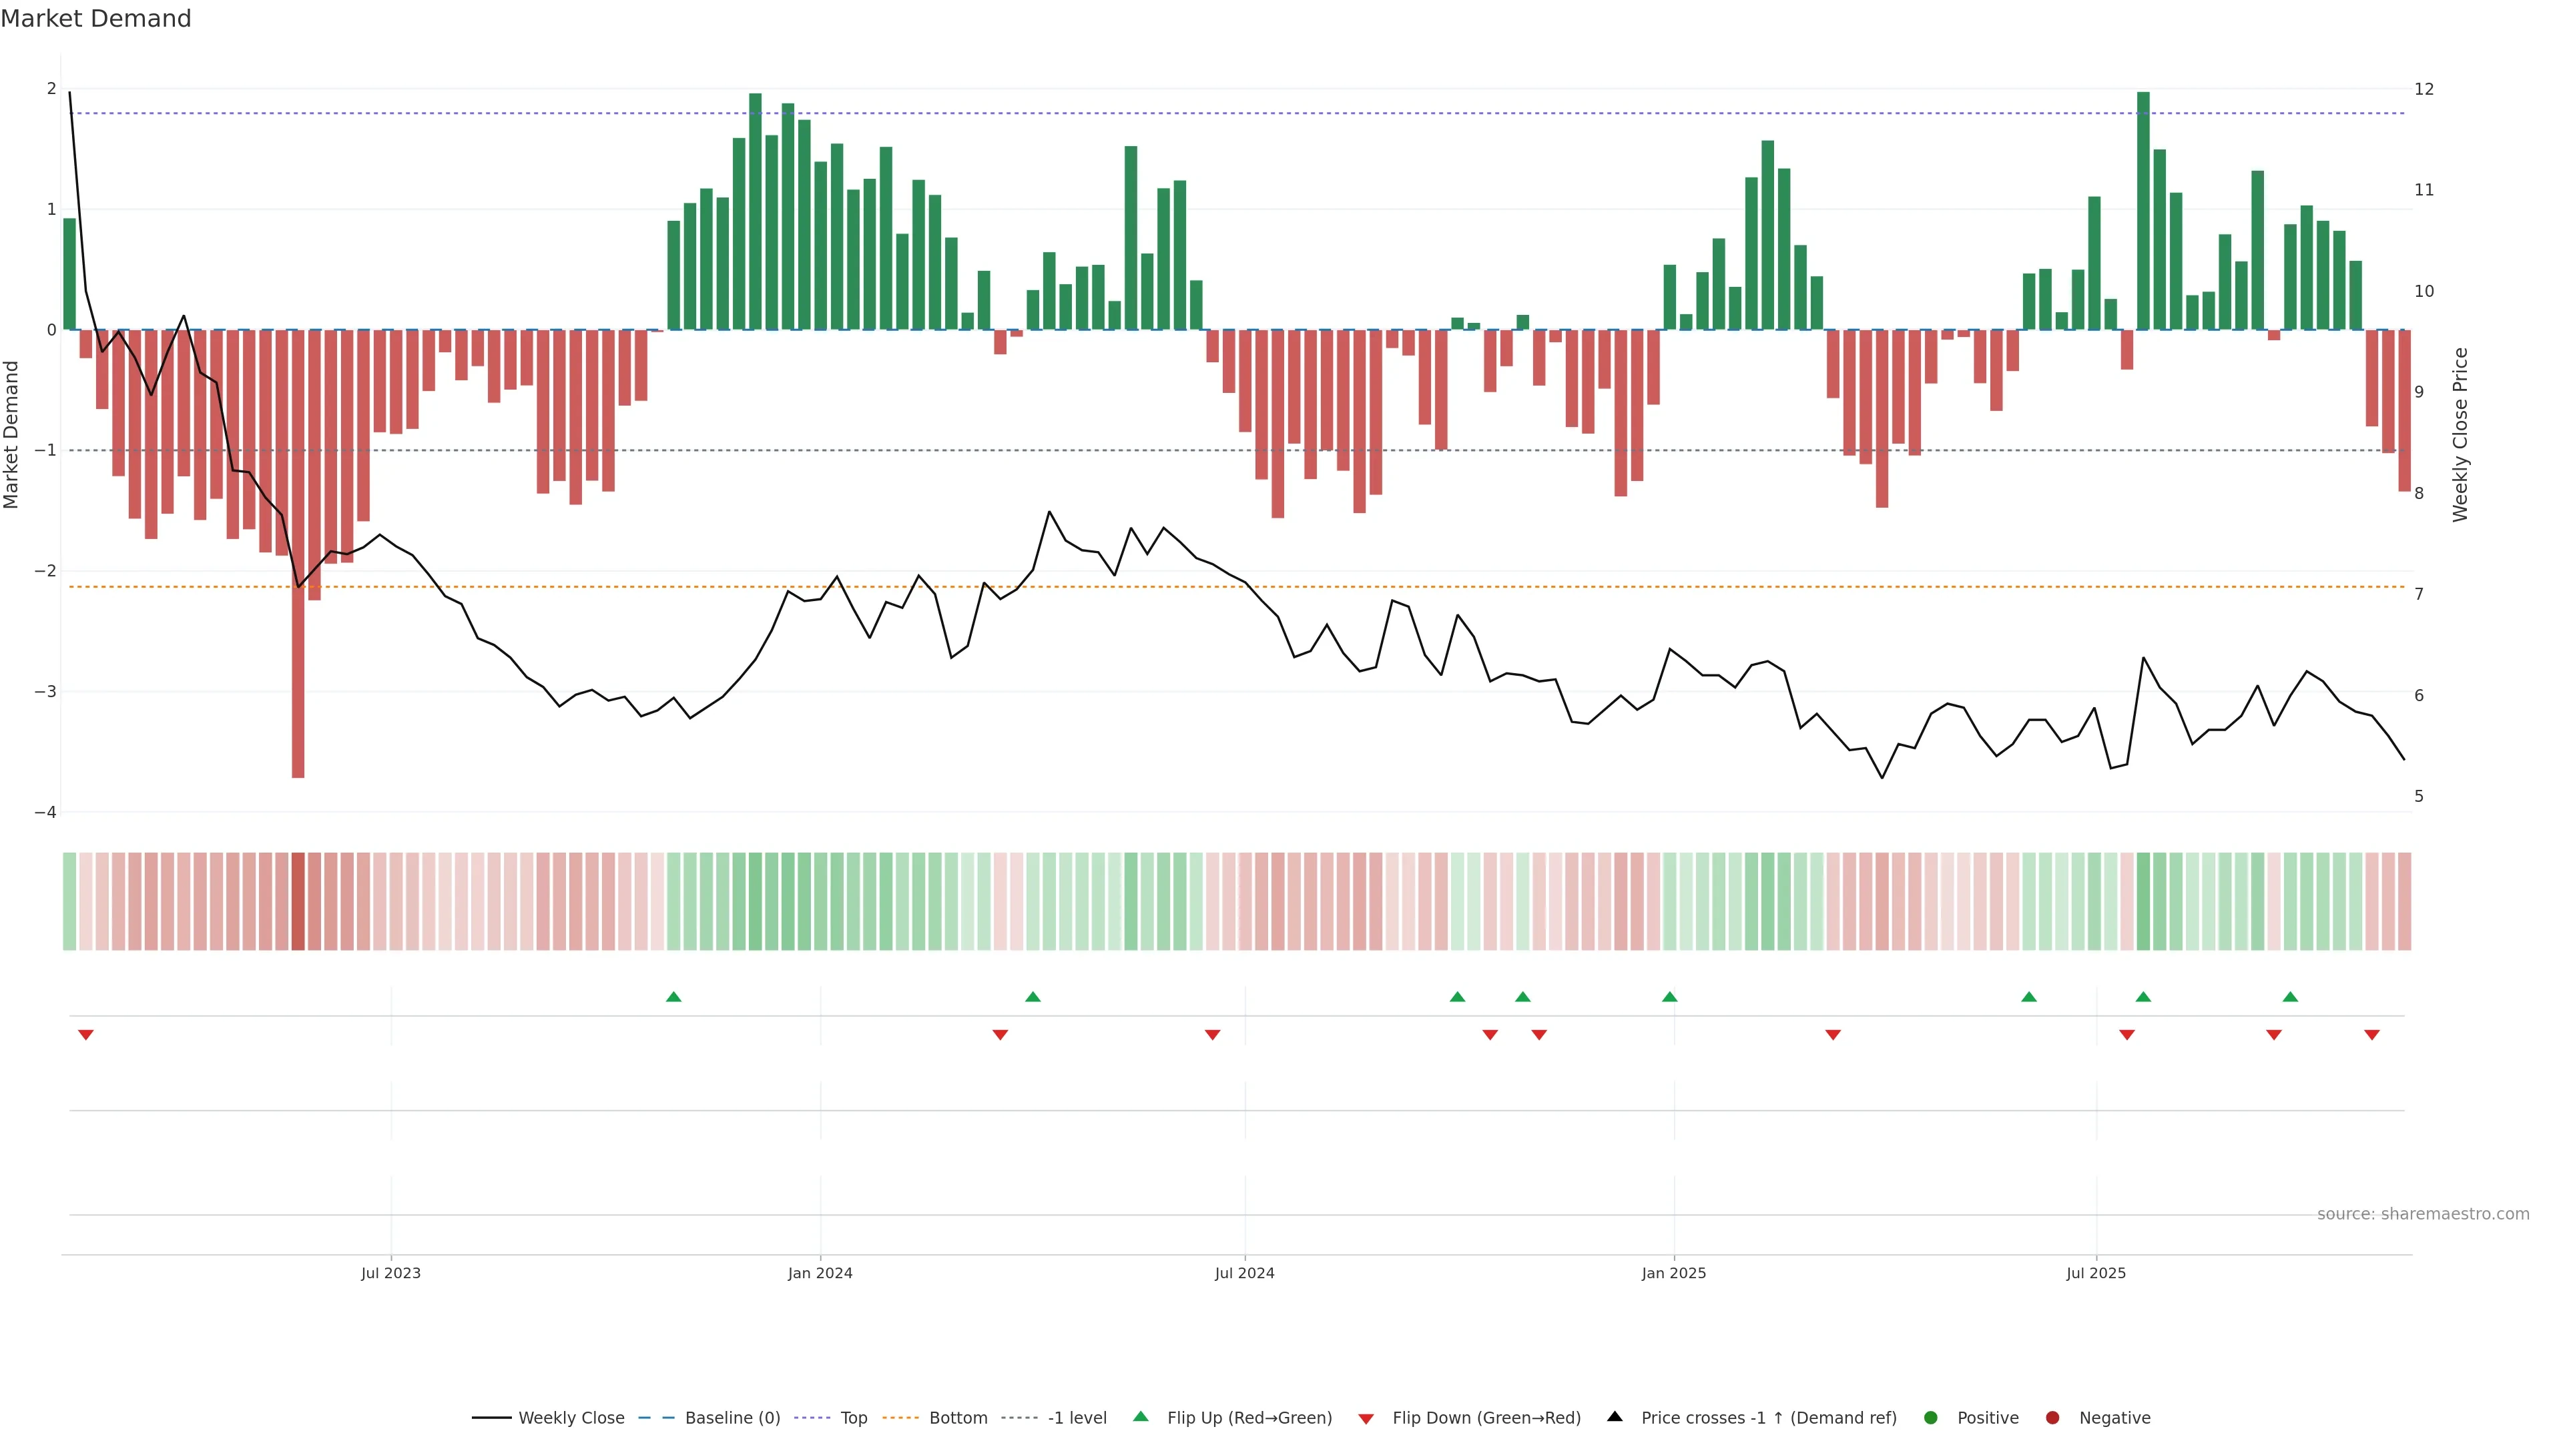
Task: Click leftmost red flip-down triangle marker
Action: pos(85,1035)
